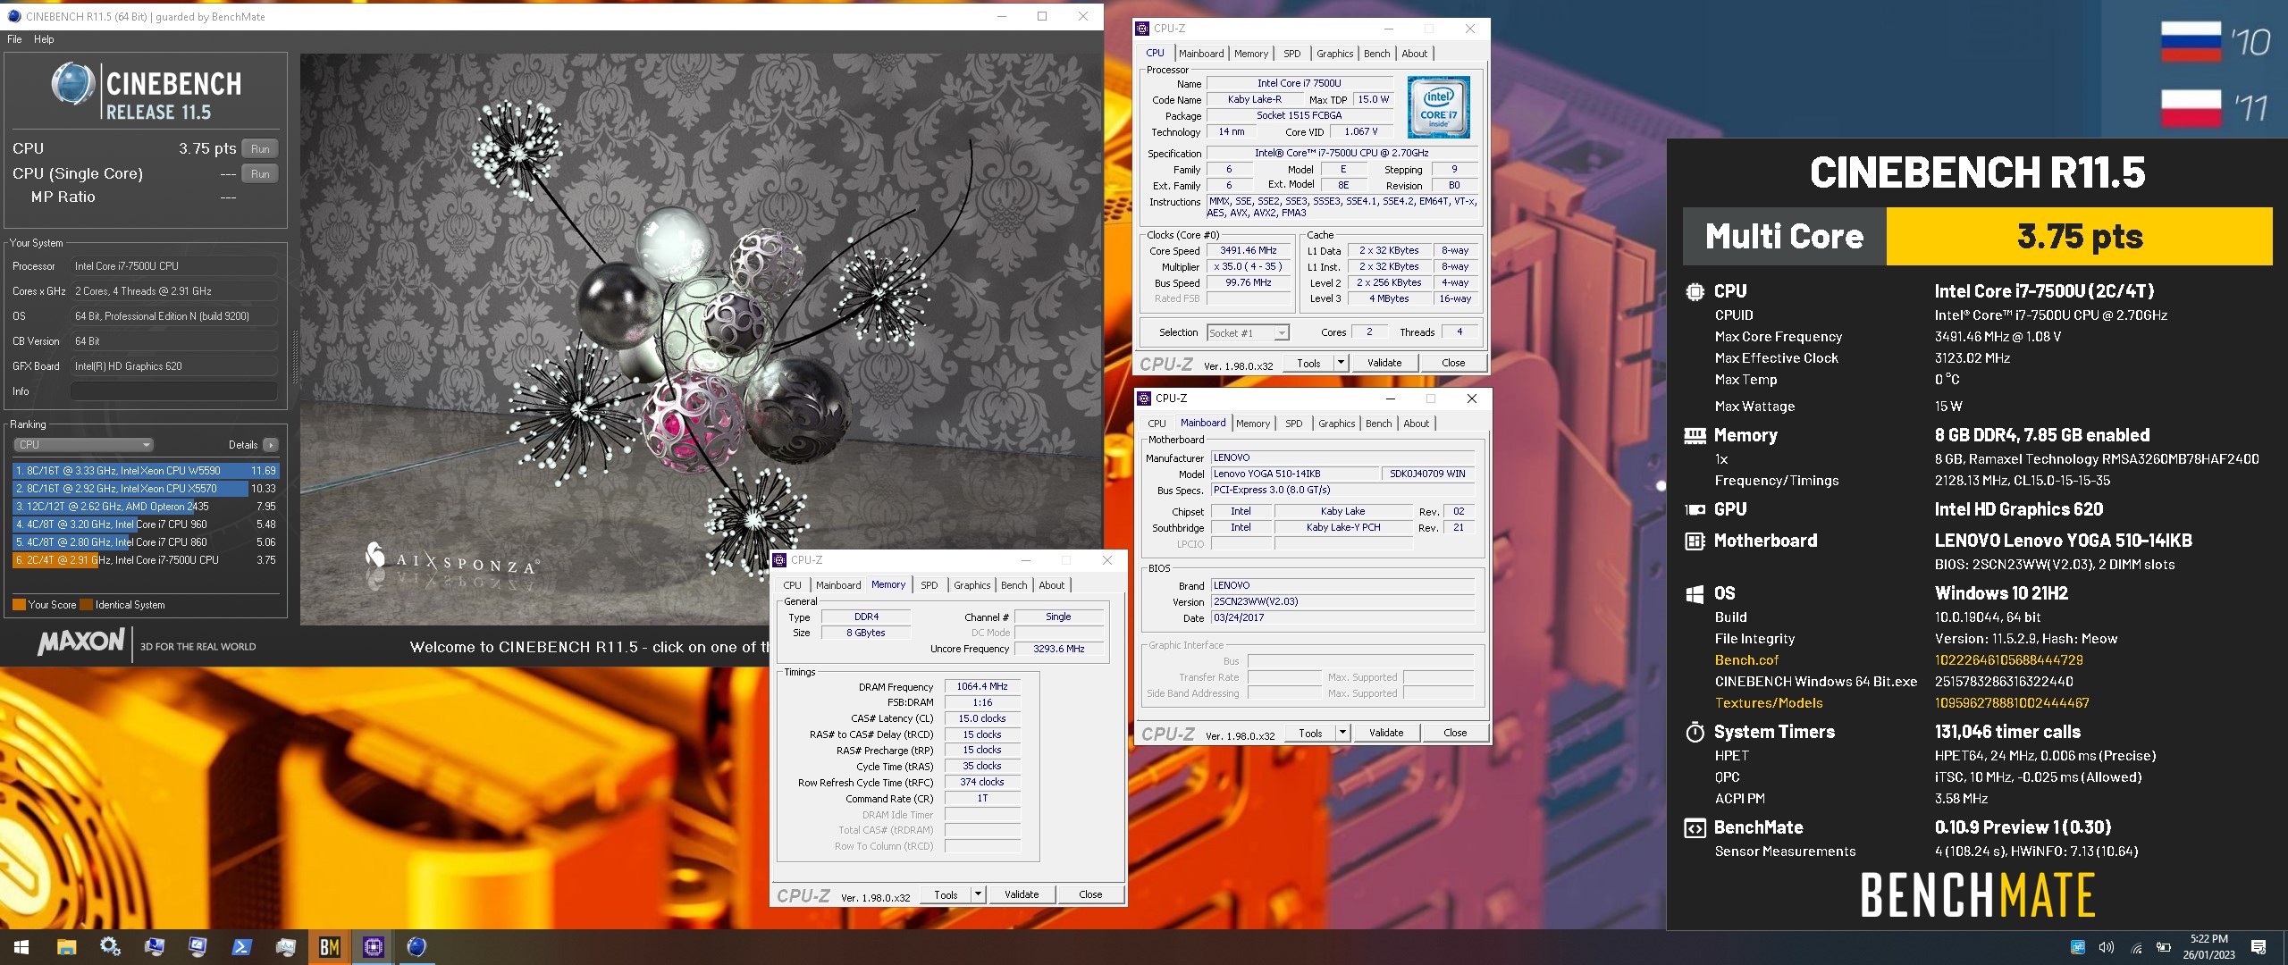Viewport: 2288px width, 965px height.
Task: Open Tools dropdown arrow in CPU-Z CPU window
Action: coord(1341,363)
